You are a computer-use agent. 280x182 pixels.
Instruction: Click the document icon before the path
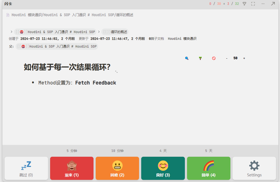point(8,15)
